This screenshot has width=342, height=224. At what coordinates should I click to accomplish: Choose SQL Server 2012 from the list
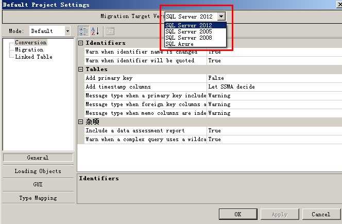pyautogui.click(x=195, y=25)
